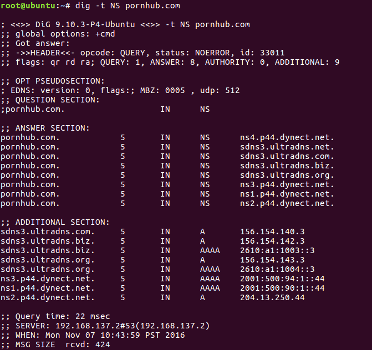Image resolution: width=372 pixels, height=350 pixels.
Task: Click the MSG SIZE rcvd 424 line
Action: click(x=55, y=344)
